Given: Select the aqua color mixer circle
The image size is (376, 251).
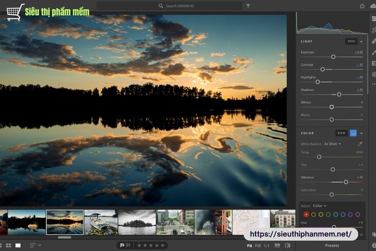Looking at the screenshot, I should pos(336,214).
